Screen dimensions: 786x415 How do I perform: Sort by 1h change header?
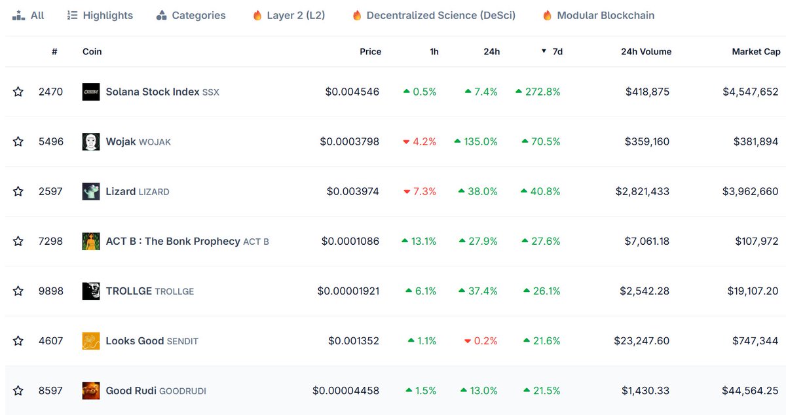click(434, 52)
